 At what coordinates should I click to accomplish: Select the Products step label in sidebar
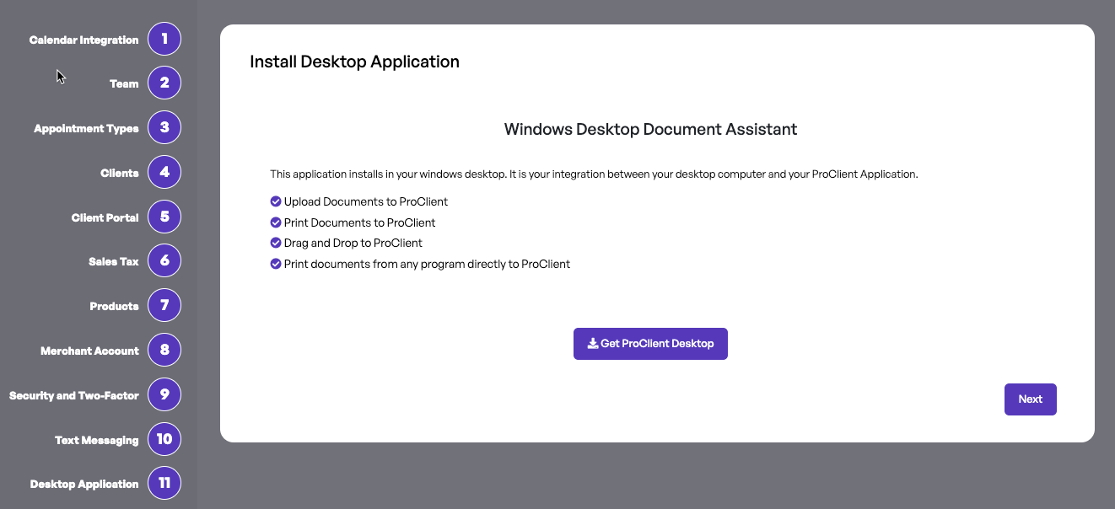114,307
